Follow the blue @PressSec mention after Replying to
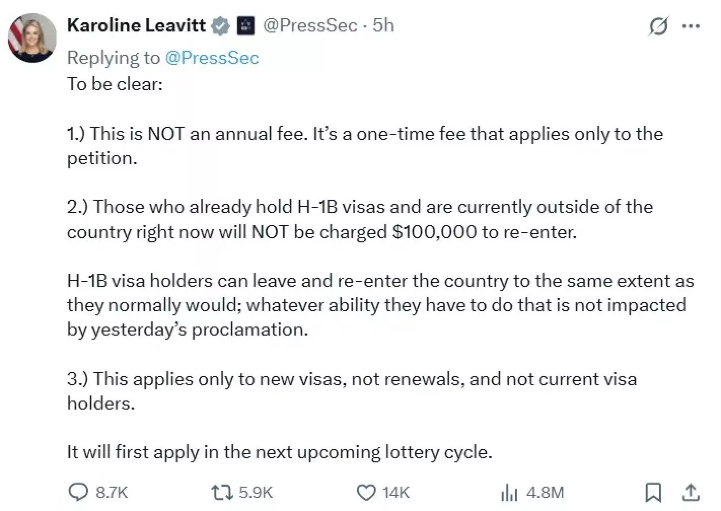Image resolution: width=721 pixels, height=511 pixels. [x=212, y=58]
